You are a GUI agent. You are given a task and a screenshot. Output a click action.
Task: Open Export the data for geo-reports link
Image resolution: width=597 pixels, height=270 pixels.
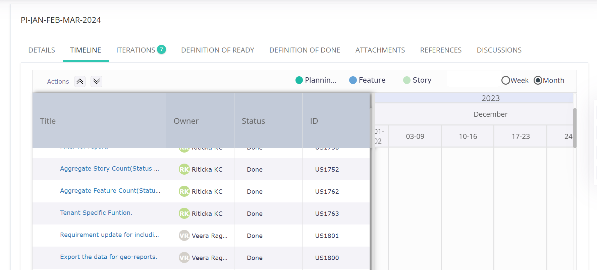click(108, 257)
